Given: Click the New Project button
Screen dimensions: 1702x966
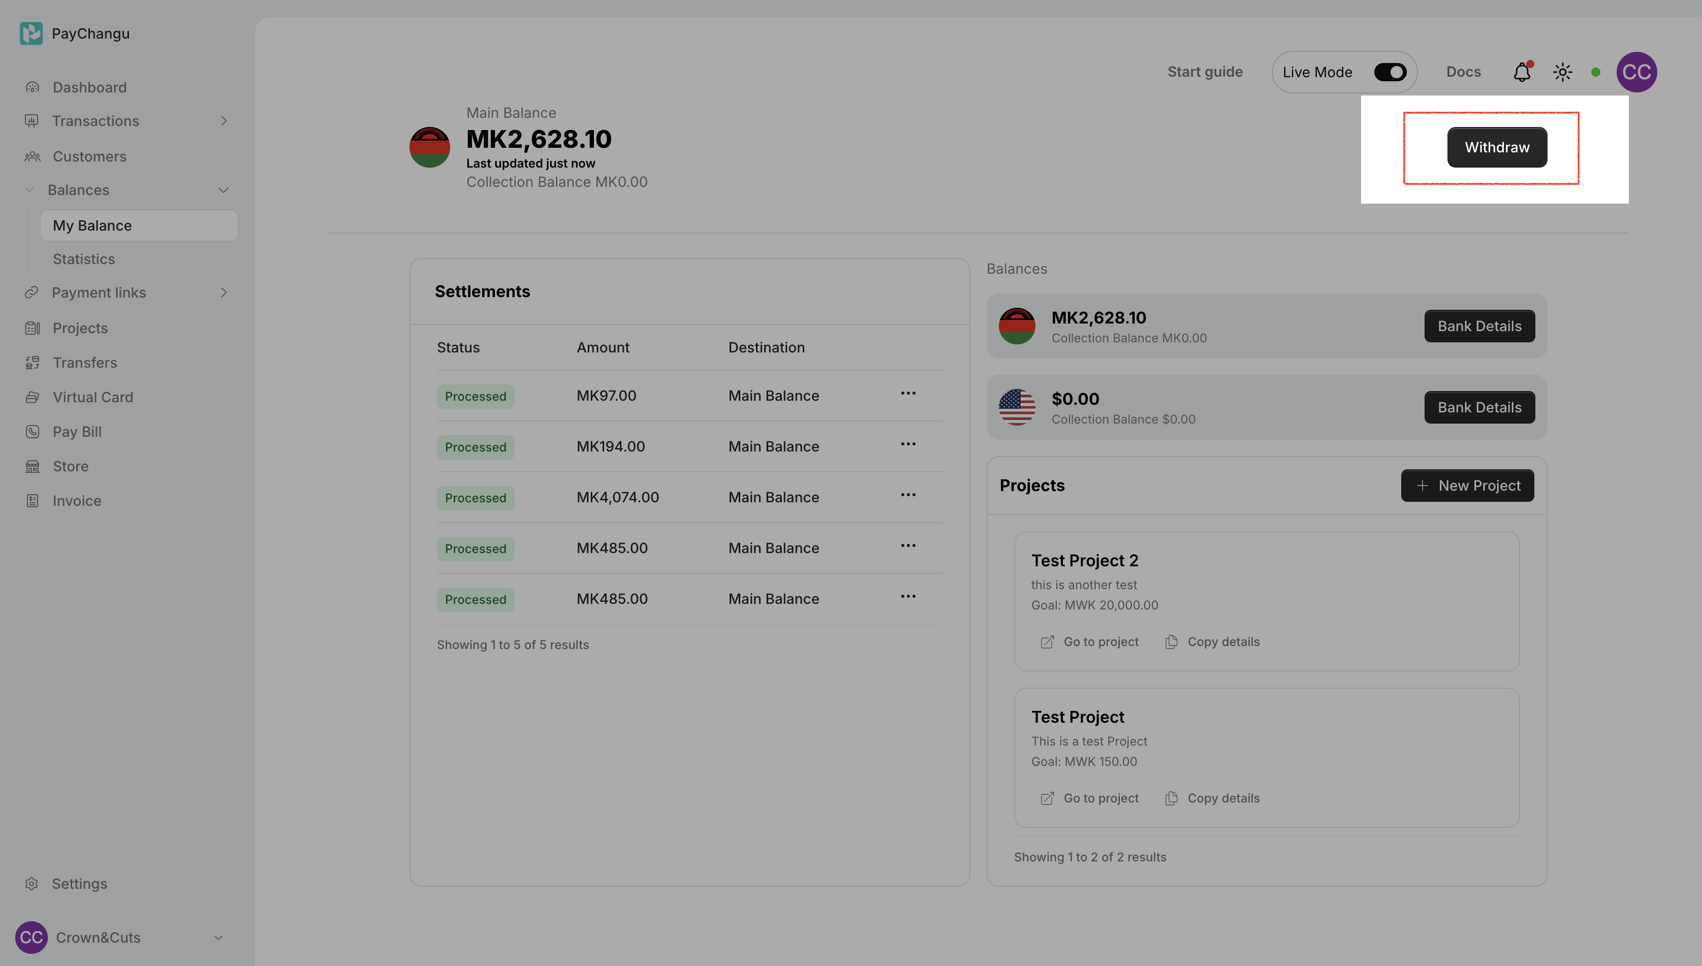Looking at the screenshot, I should click(1467, 486).
